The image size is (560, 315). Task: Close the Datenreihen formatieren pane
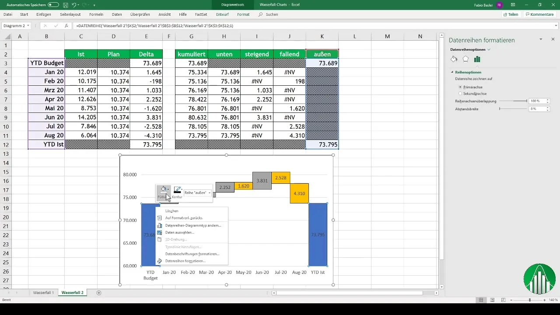[x=553, y=39]
